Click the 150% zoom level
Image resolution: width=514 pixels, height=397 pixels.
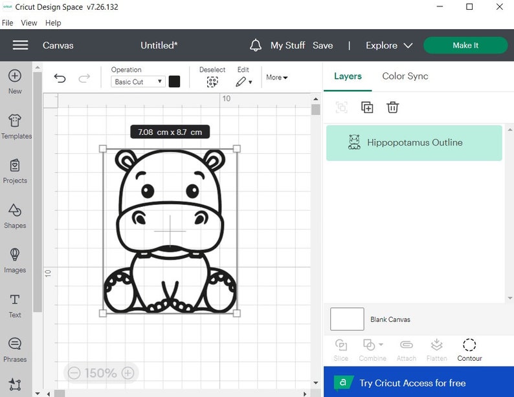tap(100, 373)
